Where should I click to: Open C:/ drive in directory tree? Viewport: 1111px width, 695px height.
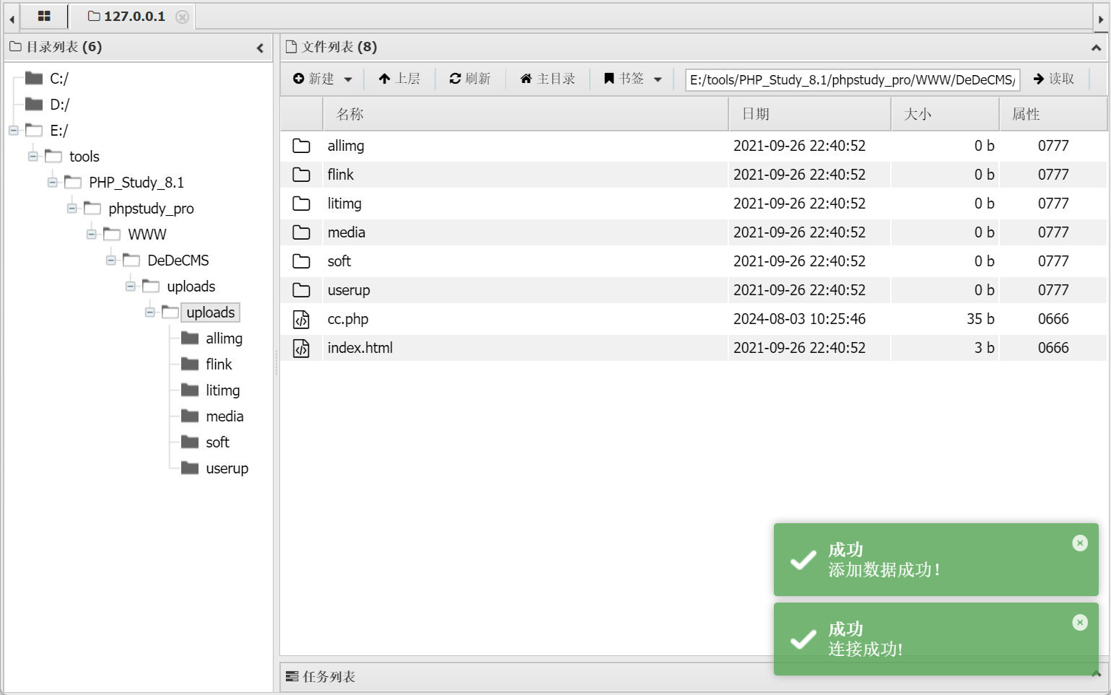pyautogui.click(x=59, y=79)
